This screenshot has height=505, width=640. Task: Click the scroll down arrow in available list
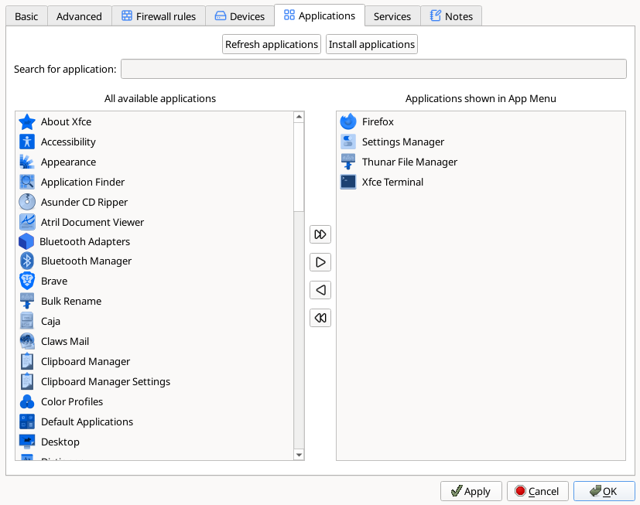[299, 455]
